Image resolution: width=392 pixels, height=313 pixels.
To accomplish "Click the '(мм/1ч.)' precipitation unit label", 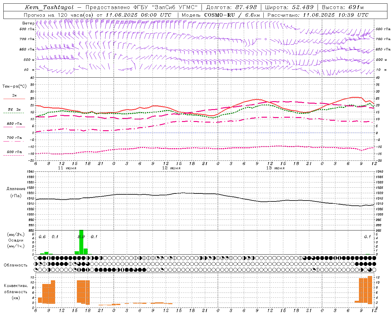I will (16, 246).
